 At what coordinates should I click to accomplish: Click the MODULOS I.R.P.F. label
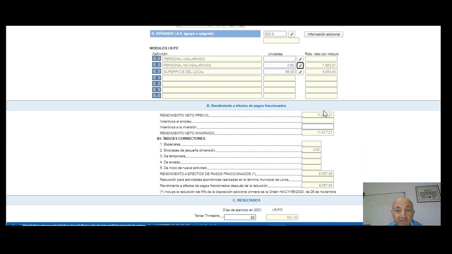pyautogui.click(x=164, y=48)
